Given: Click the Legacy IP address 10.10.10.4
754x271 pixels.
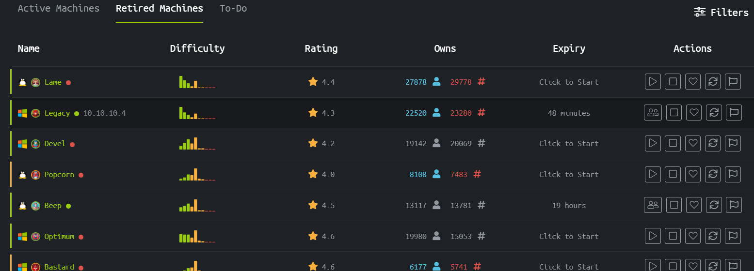Looking at the screenshot, I should (x=105, y=113).
